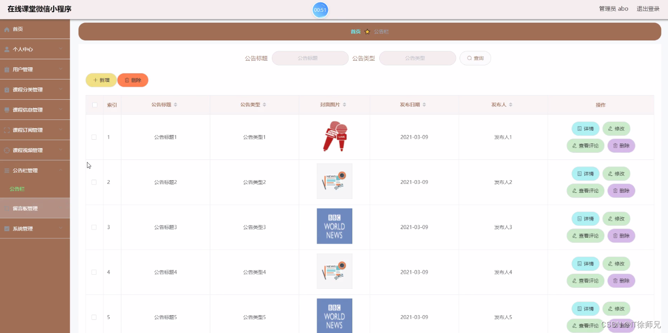Click the 公告类型2 cell
This screenshot has height=333, width=668.
point(254,182)
